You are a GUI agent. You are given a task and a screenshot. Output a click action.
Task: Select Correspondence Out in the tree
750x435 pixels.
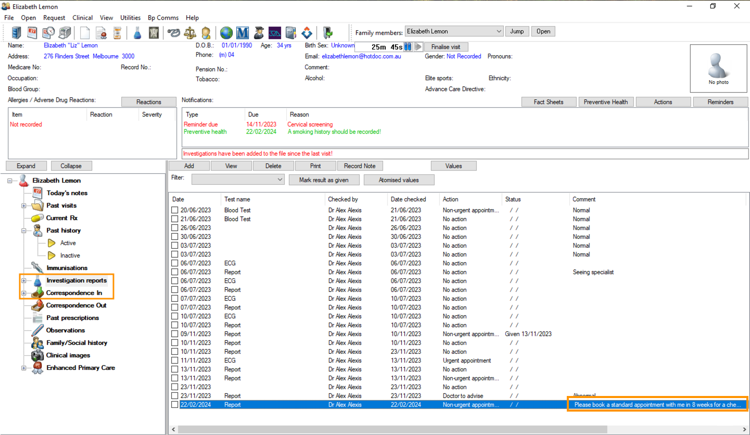(76, 305)
